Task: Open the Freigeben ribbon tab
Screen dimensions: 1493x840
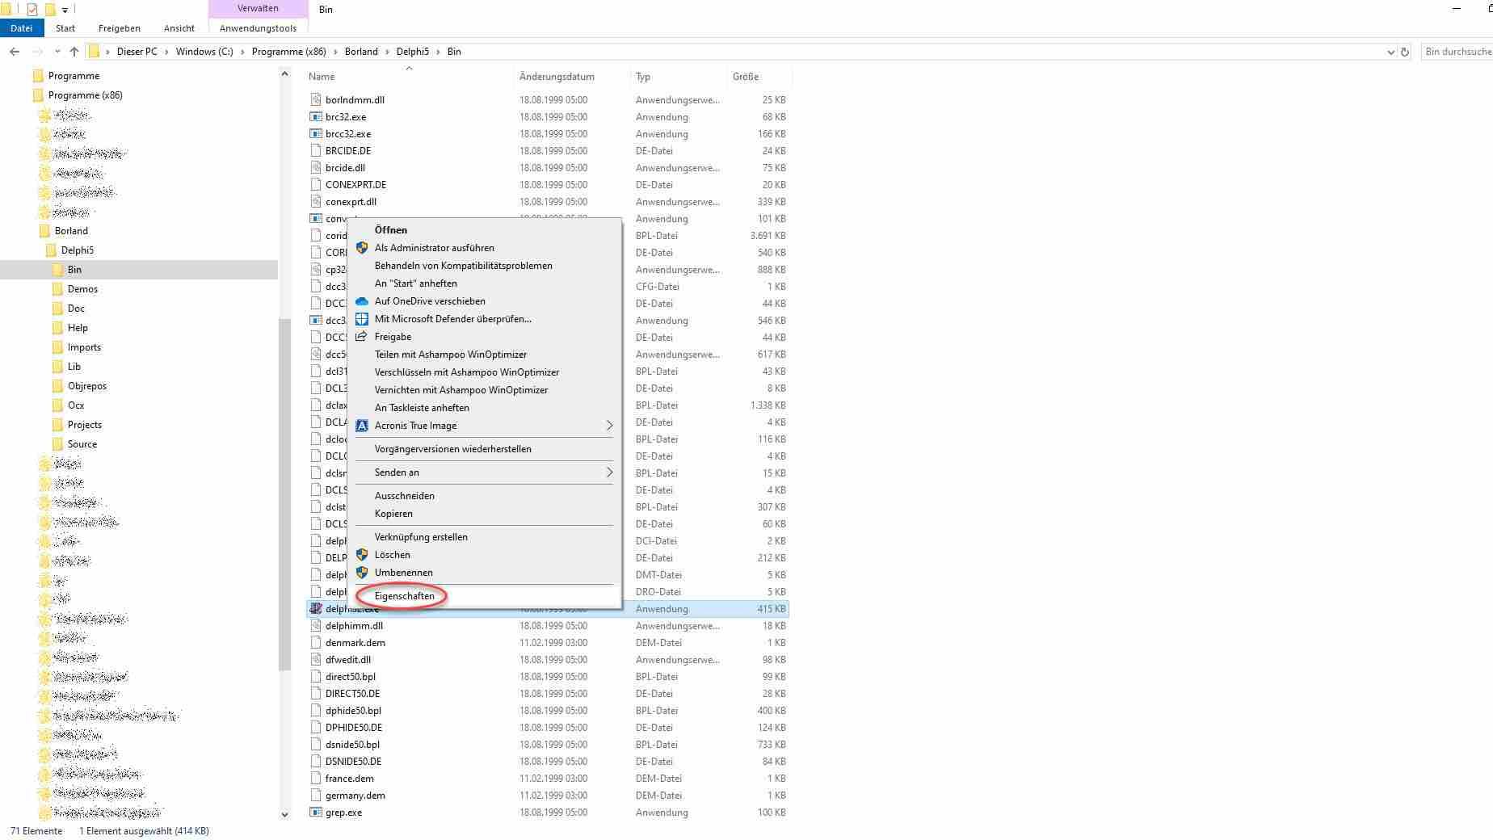Action: [120, 27]
